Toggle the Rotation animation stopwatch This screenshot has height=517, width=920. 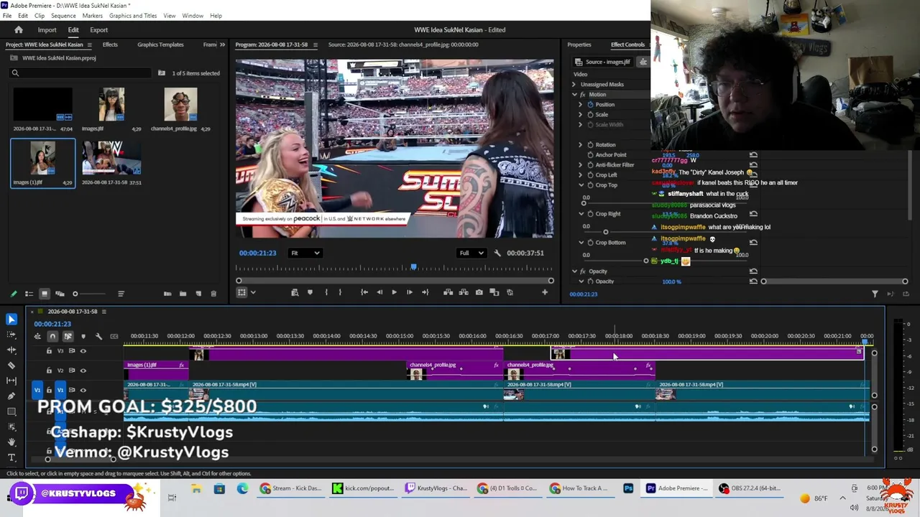590,145
